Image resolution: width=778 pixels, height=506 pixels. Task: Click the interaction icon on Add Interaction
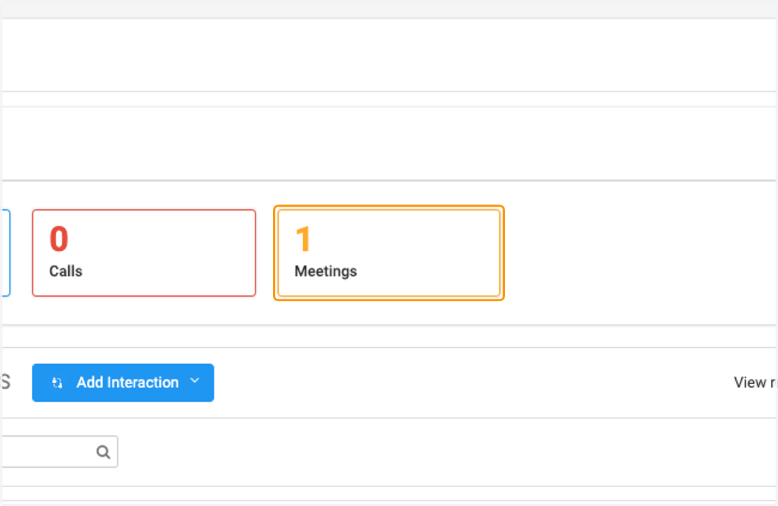pos(58,383)
